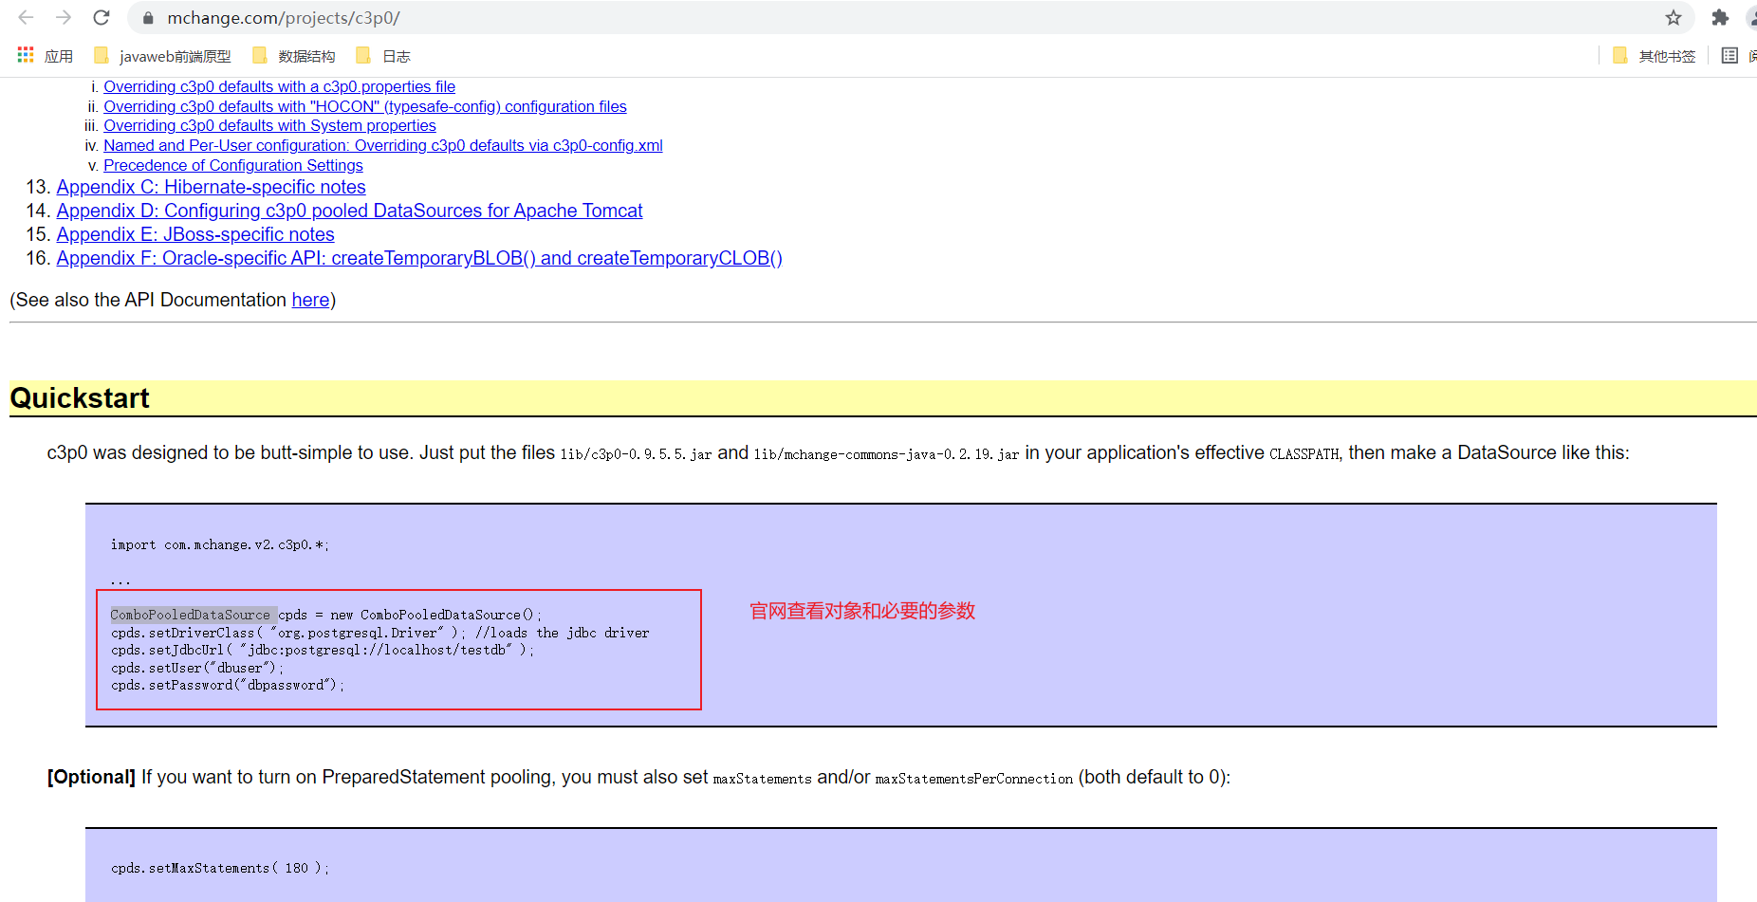Screen dimensions: 1757x902
Task: Open the 数据结构 bookmark folder
Action: [x=294, y=56]
